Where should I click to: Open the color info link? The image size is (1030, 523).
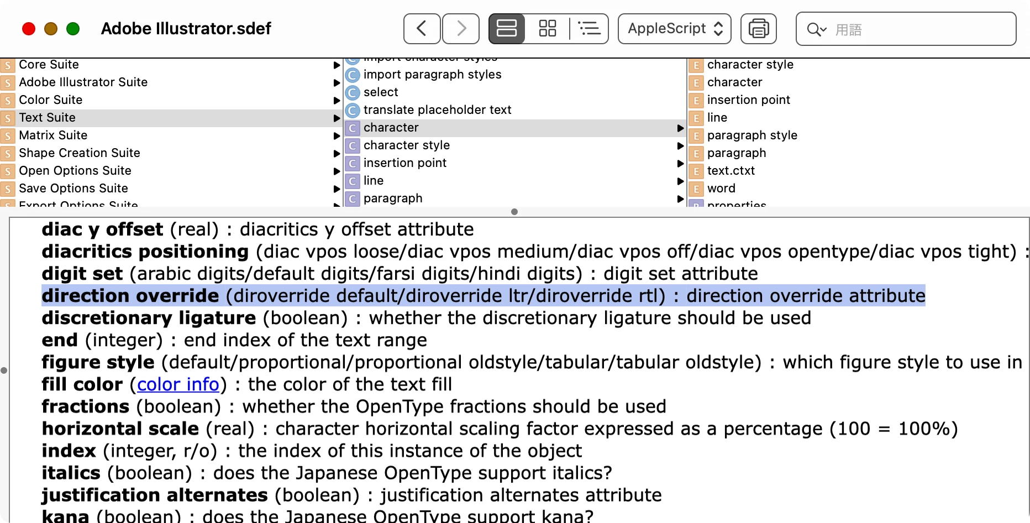(178, 384)
